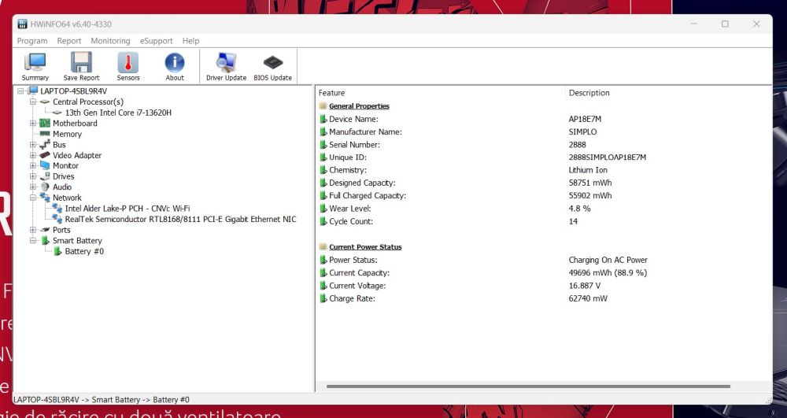Expand the Drives tree node

click(x=33, y=177)
